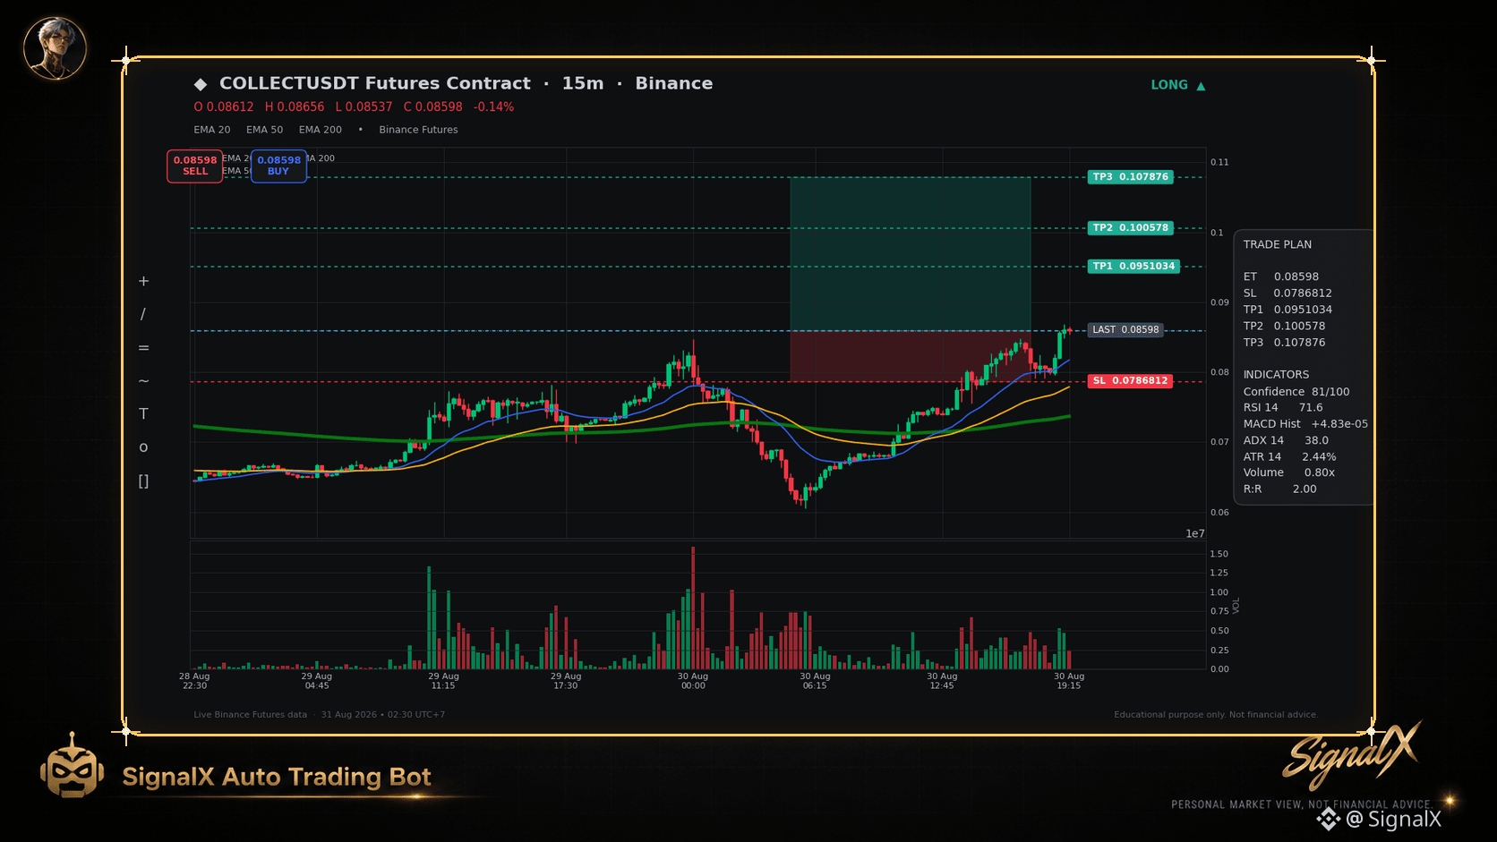The height and width of the screenshot is (842, 1497).
Task: Click the LAST 0.08598 price label
Action: [1125, 330]
